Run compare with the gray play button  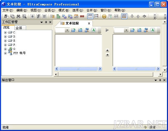(x=107, y=30)
